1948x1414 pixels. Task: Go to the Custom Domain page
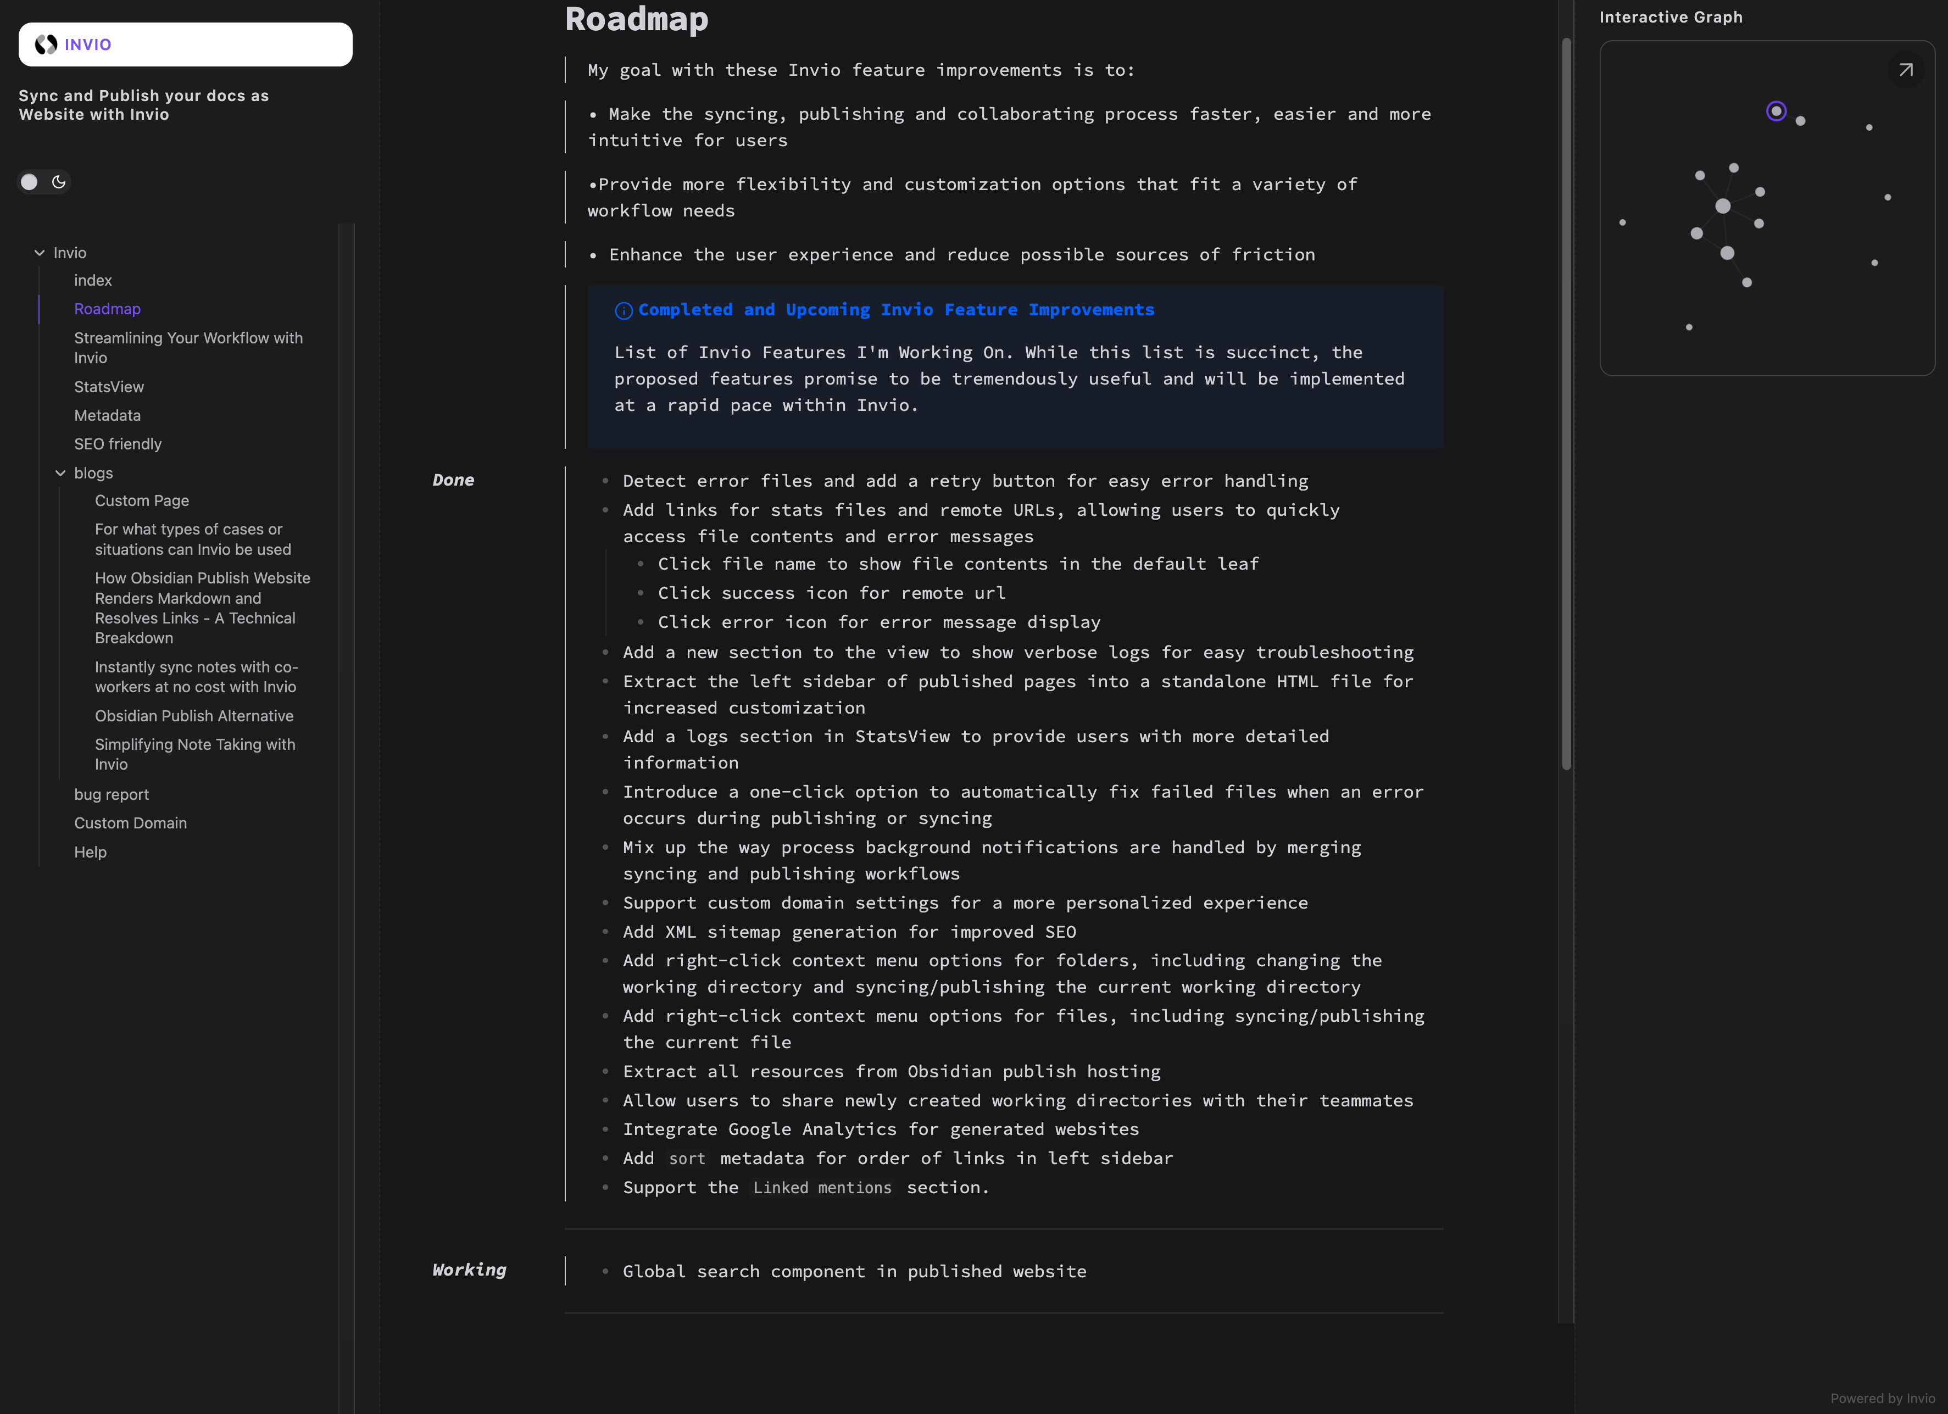click(x=131, y=822)
